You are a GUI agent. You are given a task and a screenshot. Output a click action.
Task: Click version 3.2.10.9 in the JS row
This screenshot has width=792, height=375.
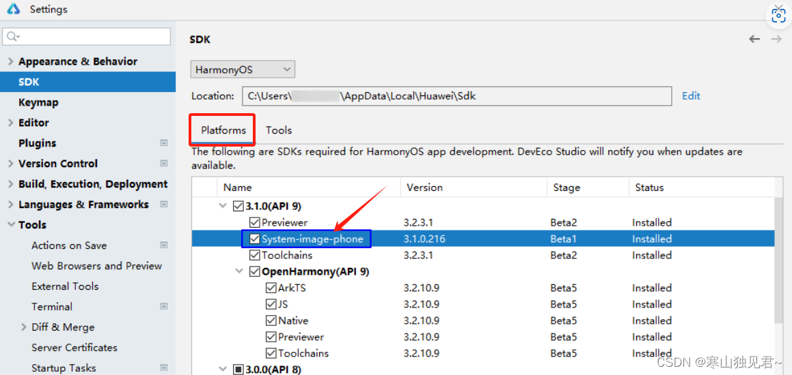click(421, 305)
